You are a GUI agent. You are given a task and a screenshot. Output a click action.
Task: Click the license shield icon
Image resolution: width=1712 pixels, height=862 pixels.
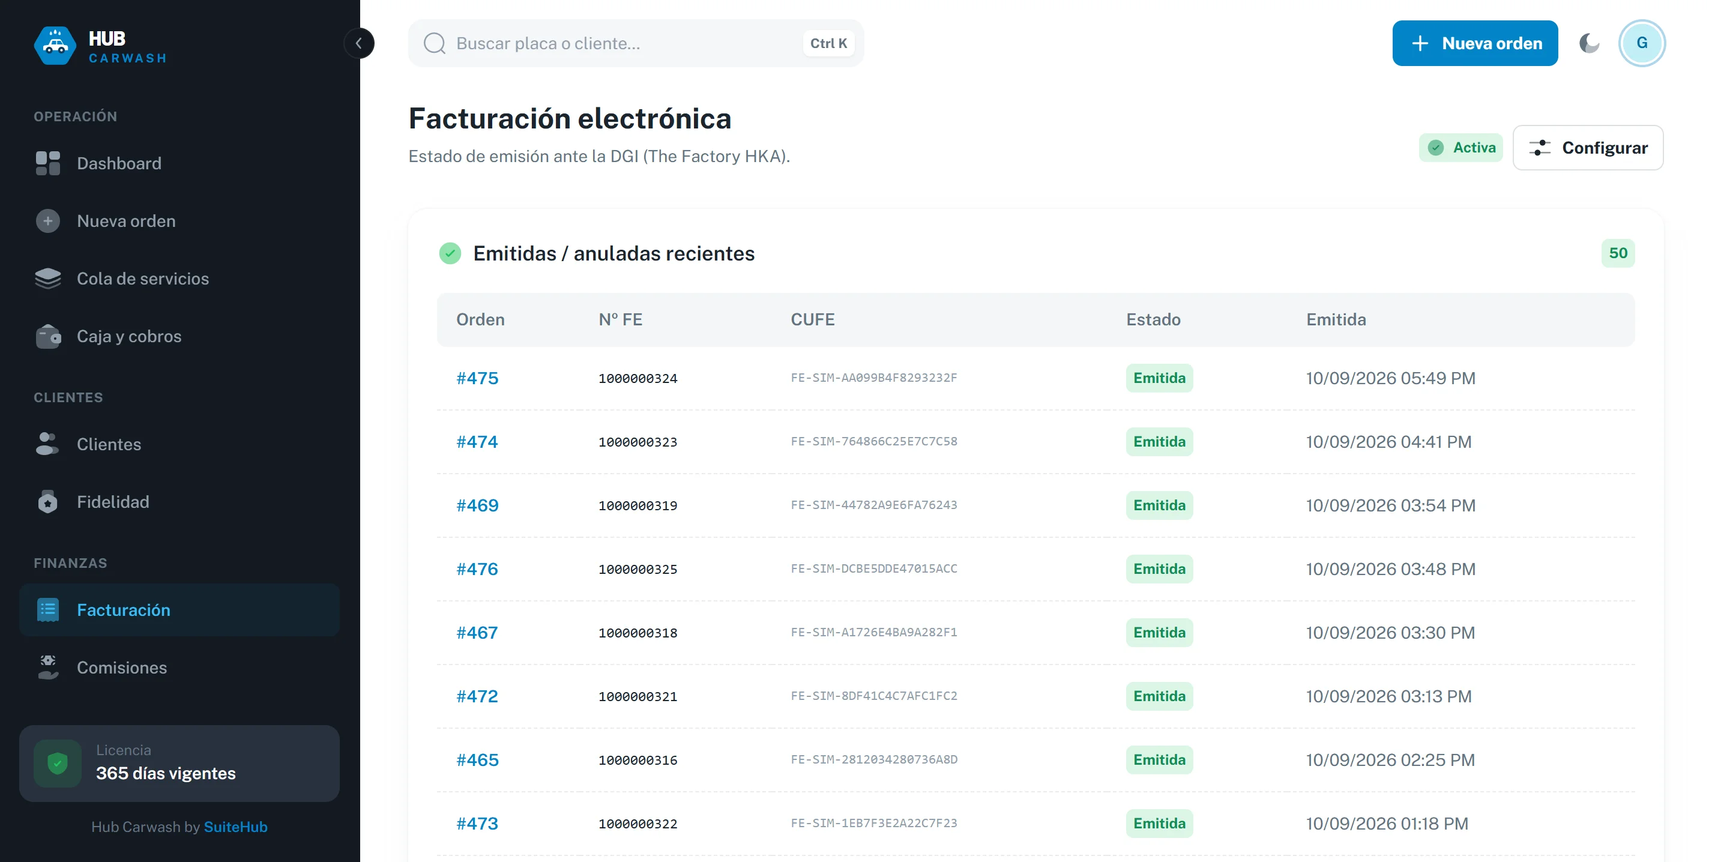pos(58,763)
